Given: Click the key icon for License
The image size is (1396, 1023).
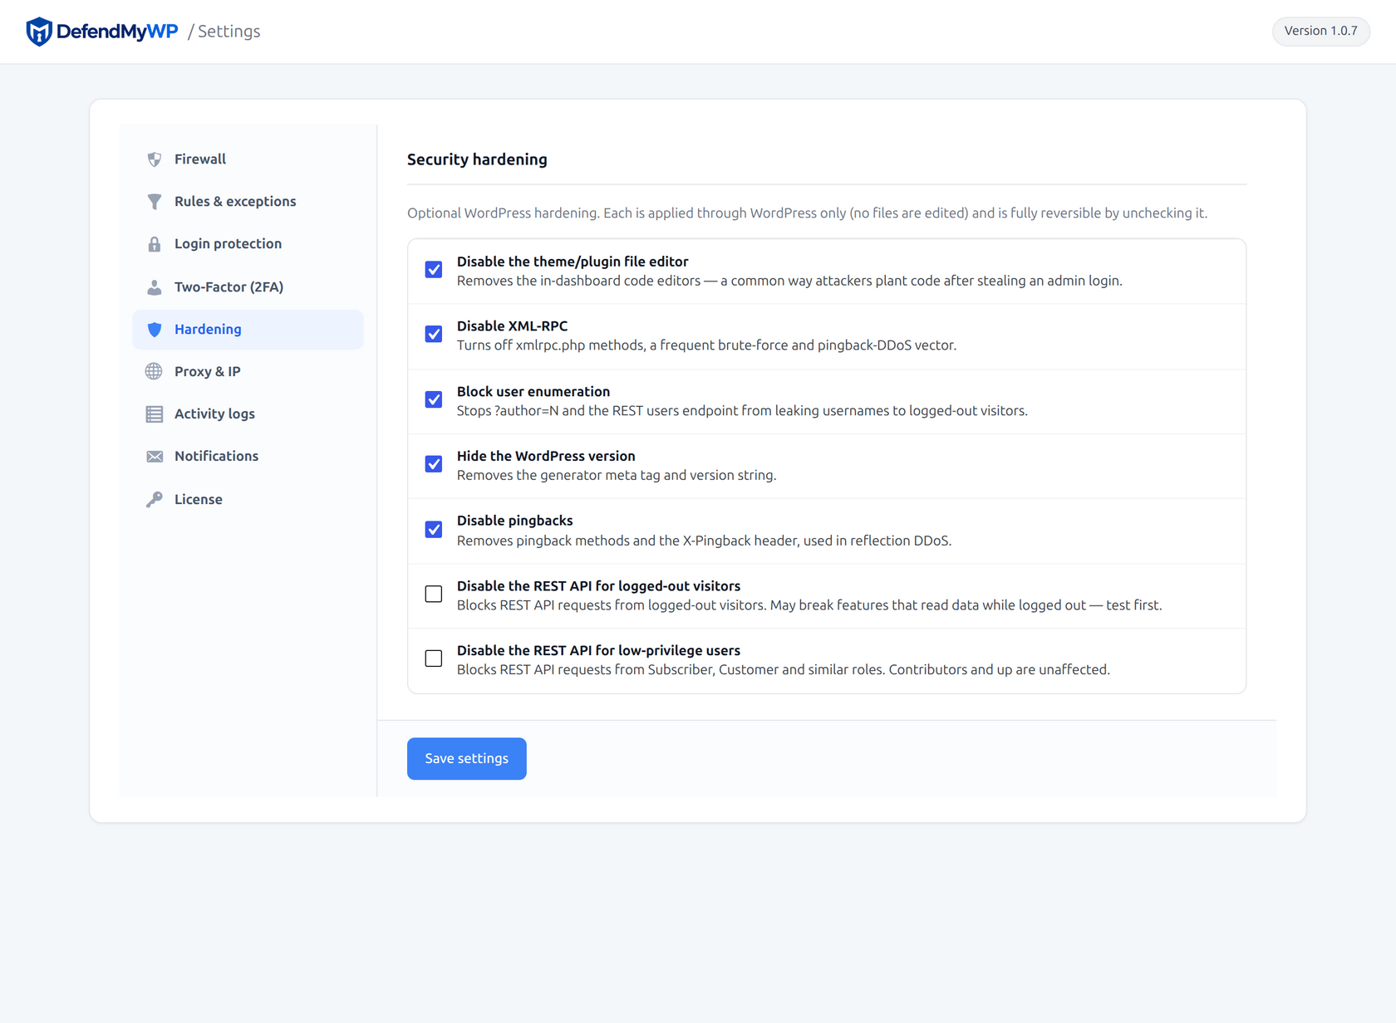Looking at the screenshot, I should tap(155, 500).
